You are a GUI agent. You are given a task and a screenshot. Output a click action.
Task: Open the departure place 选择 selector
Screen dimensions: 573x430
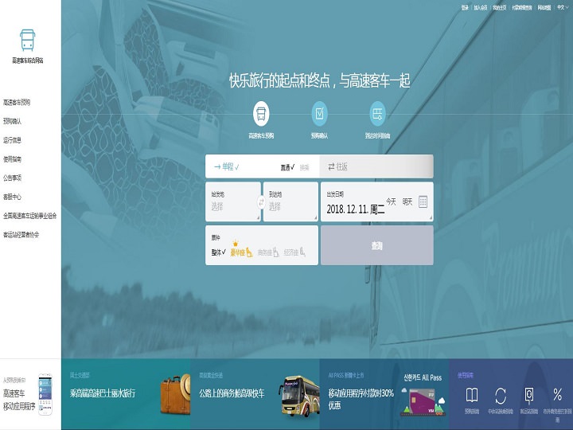(233, 201)
